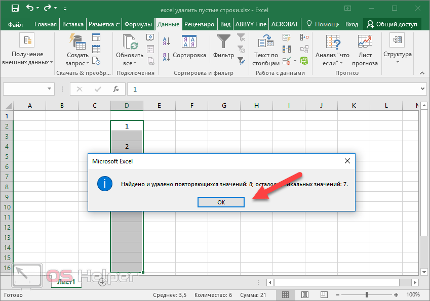Click the Общий доступ (Share) button

pyautogui.click(x=392, y=24)
